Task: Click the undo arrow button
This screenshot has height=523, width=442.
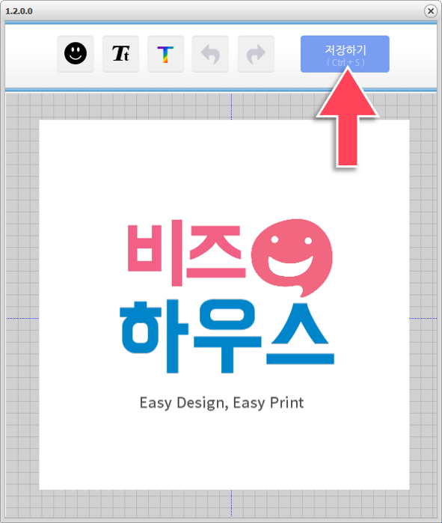Action: point(210,54)
